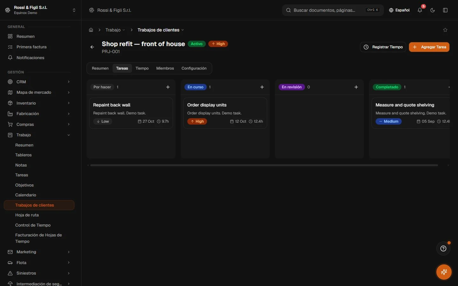Select the Tareas tab
458x286 pixels.
click(x=122, y=68)
